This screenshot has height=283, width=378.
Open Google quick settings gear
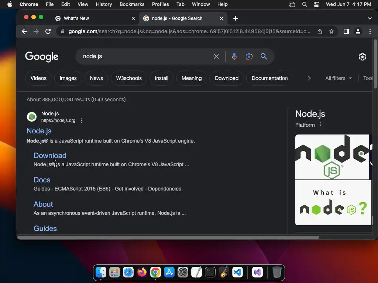point(362,57)
